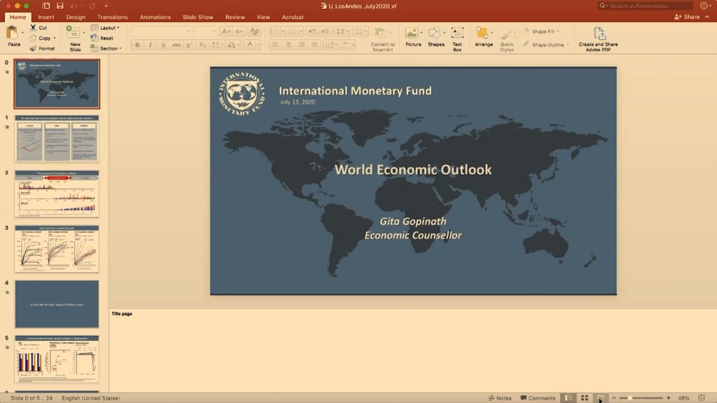The image size is (717, 403).
Task: Open the Acrobat tab
Action: [292, 17]
